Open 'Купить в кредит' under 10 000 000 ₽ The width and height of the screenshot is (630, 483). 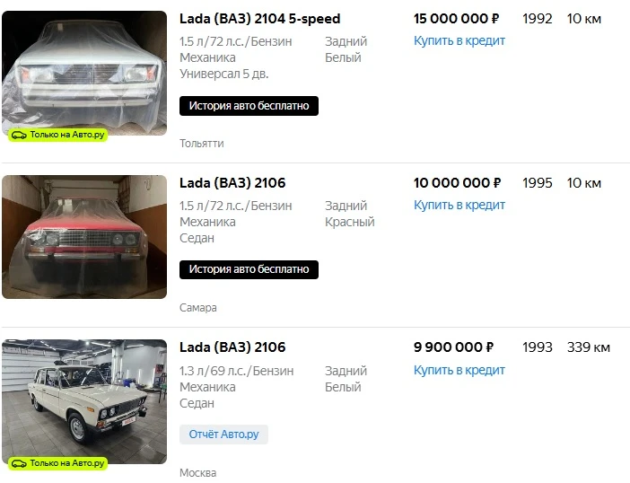459,206
